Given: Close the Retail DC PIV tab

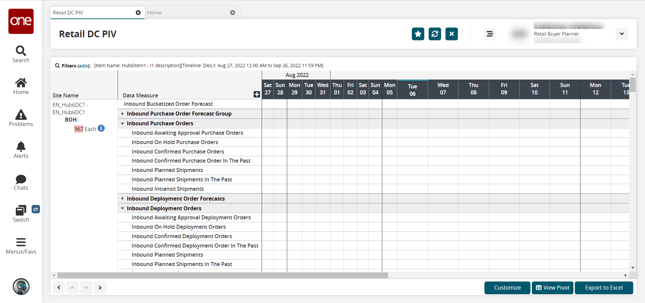Looking at the screenshot, I should click(138, 13).
